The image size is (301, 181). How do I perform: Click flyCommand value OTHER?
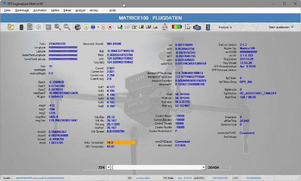point(180,145)
